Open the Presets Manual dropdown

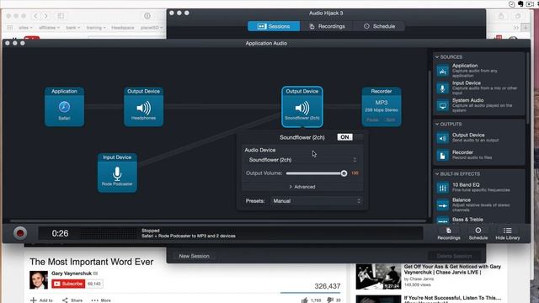click(317, 201)
